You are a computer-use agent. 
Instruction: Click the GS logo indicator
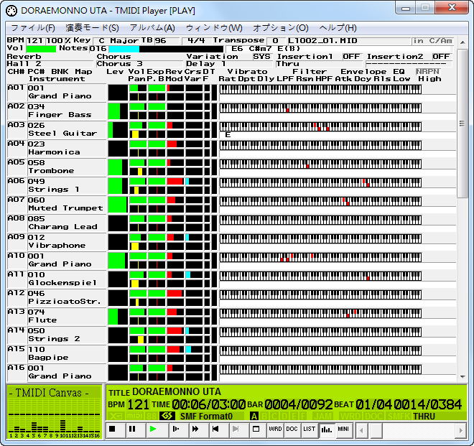pyautogui.click(x=167, y=416)
